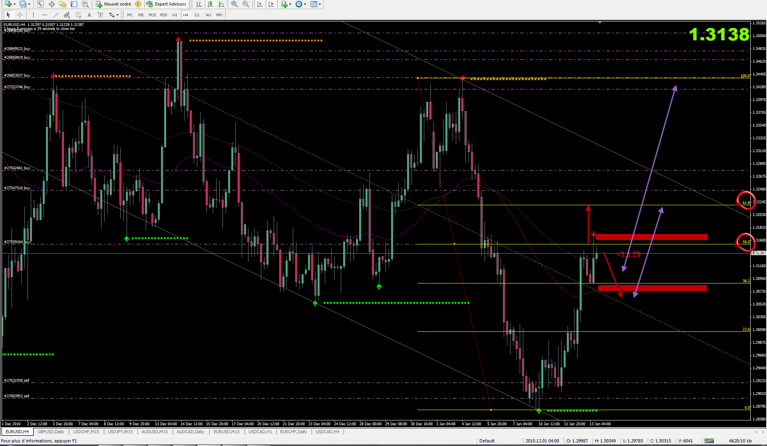Image resolution: width=767 pixels, height=446 pixels.
Task: Switch chart to candlestick mode
Action: 210,4
